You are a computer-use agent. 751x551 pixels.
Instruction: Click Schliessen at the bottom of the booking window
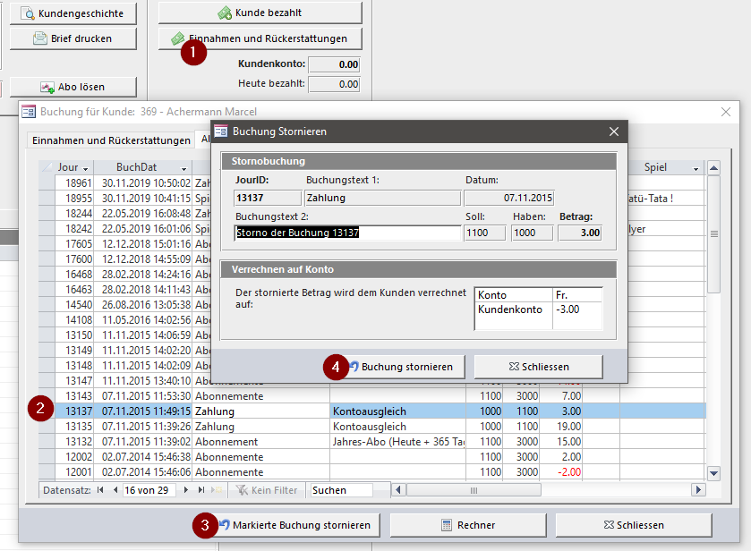coord(633,525)
